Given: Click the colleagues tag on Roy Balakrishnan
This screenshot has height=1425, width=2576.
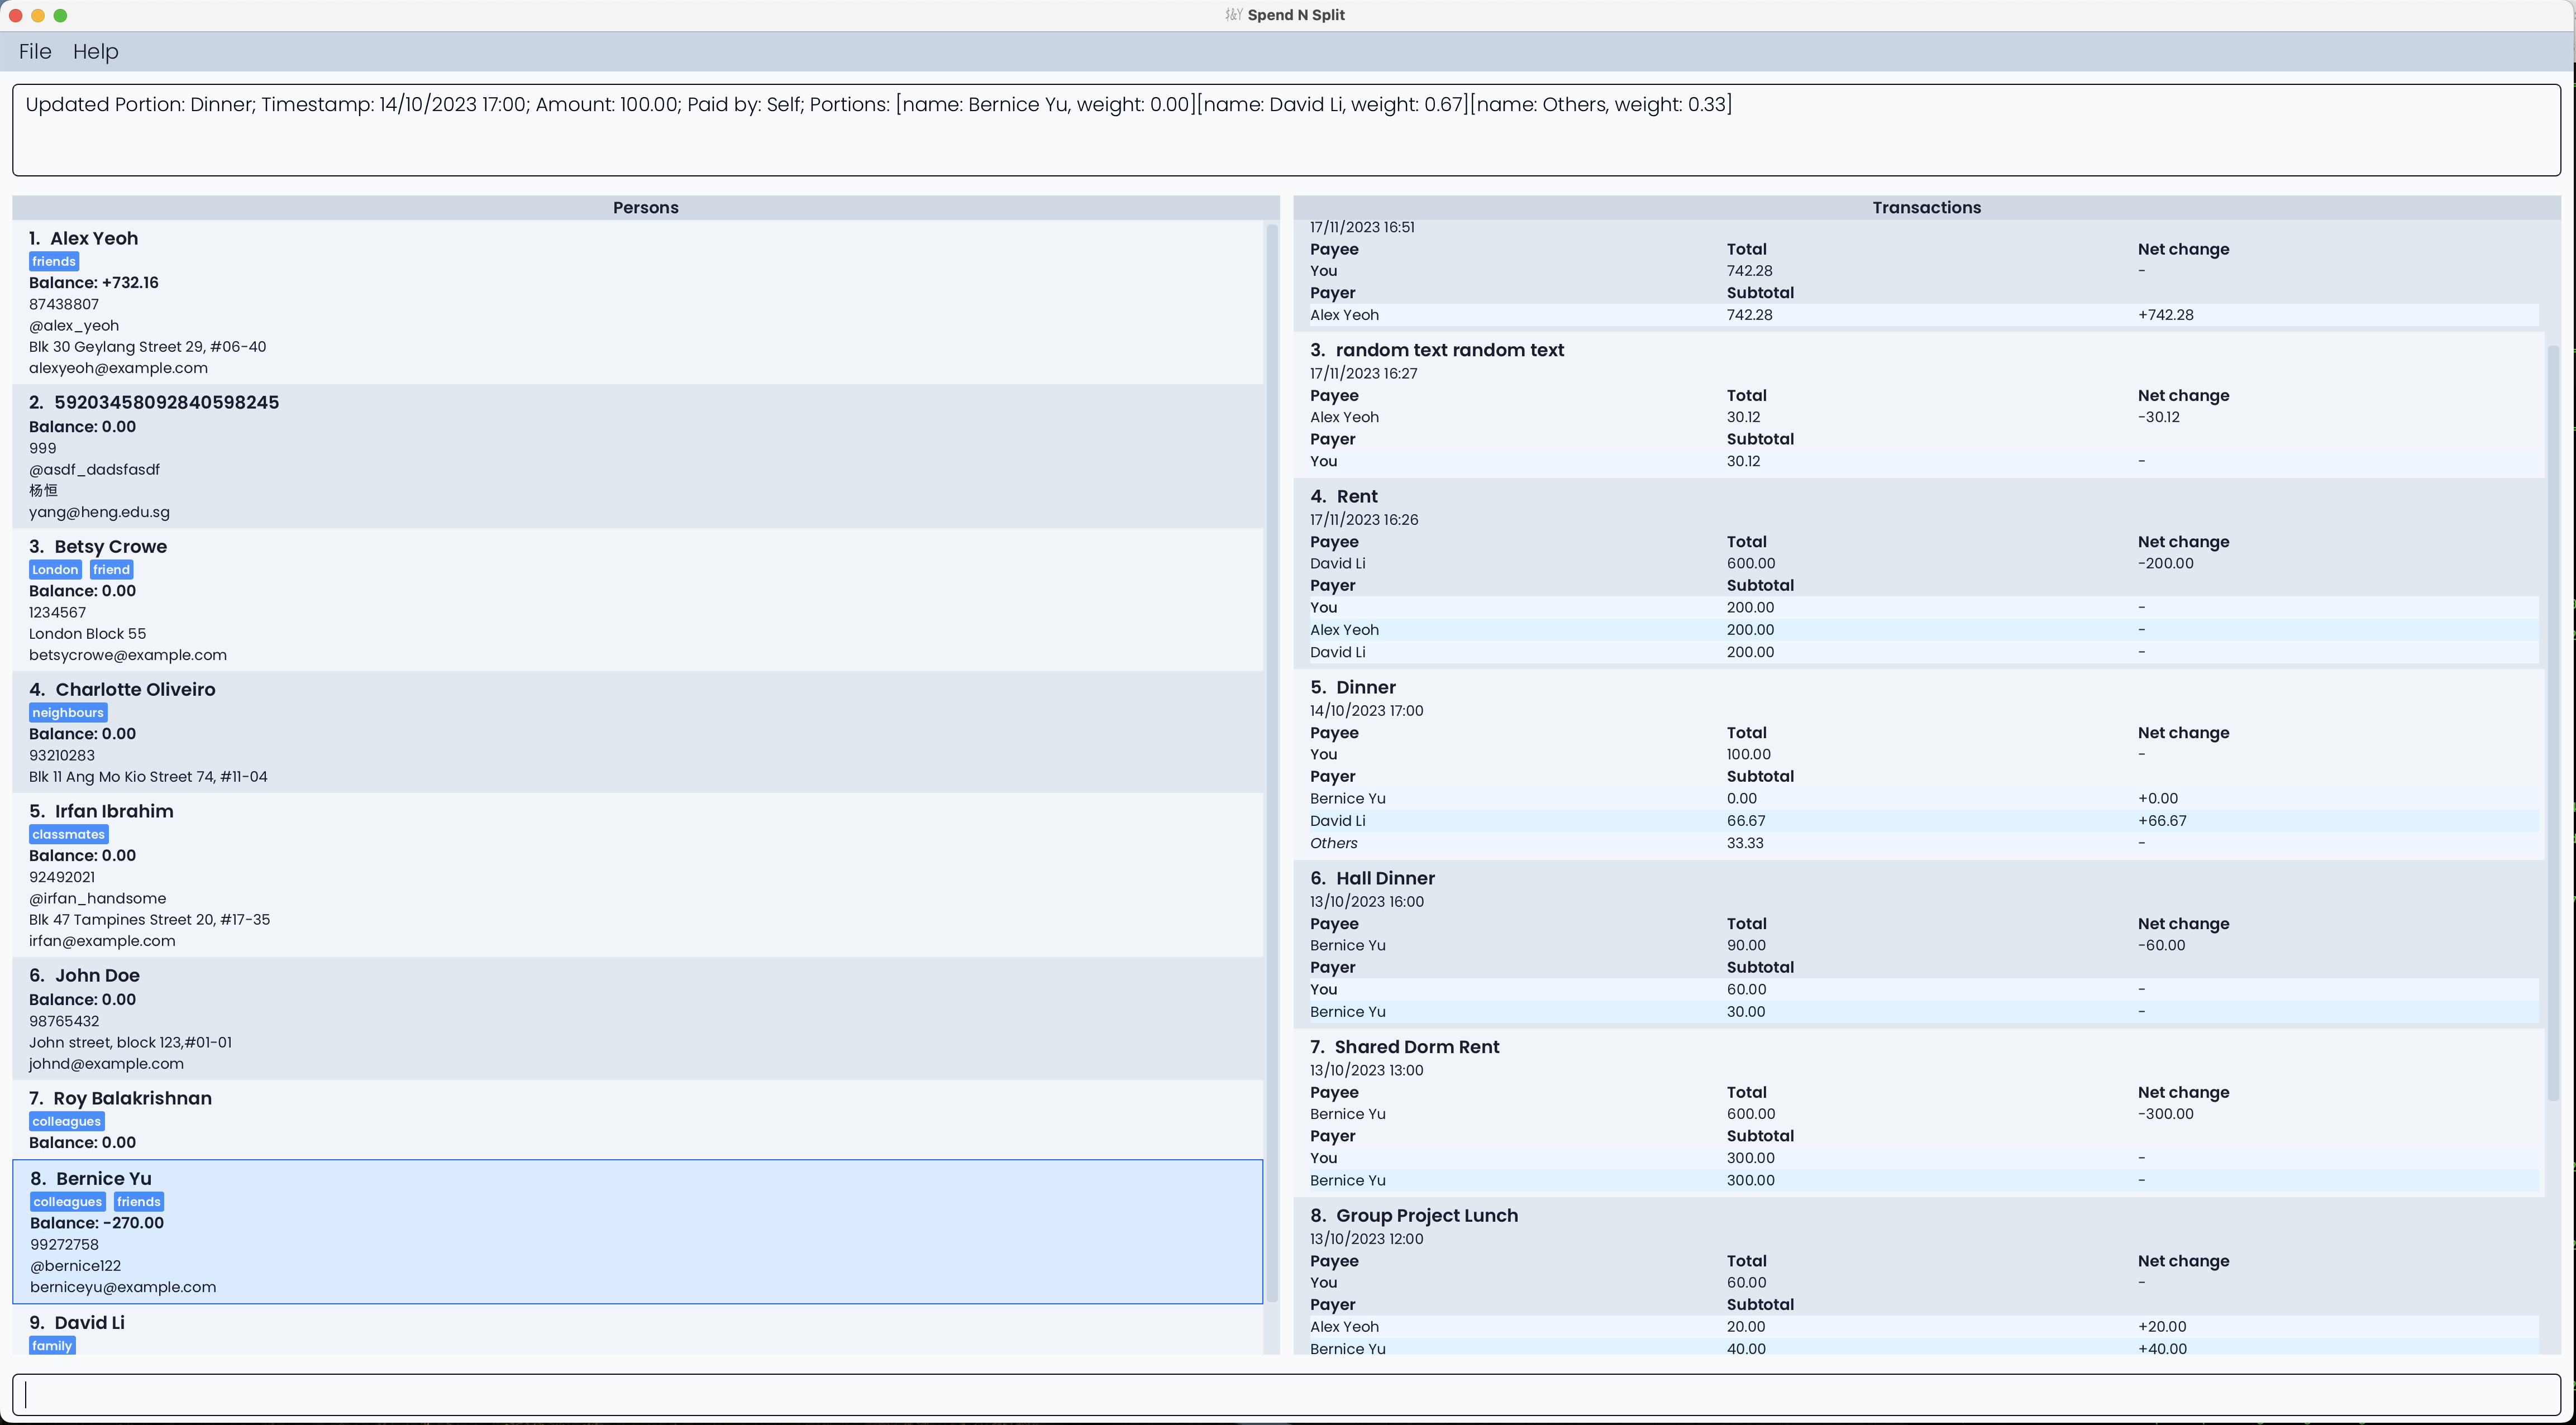Looking at the screenshot, I should 66,1122.
